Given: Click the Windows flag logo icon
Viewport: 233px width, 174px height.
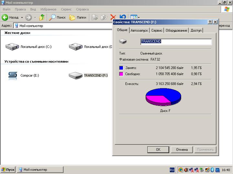Looking at the screenshot, I should tap(227, 9).
